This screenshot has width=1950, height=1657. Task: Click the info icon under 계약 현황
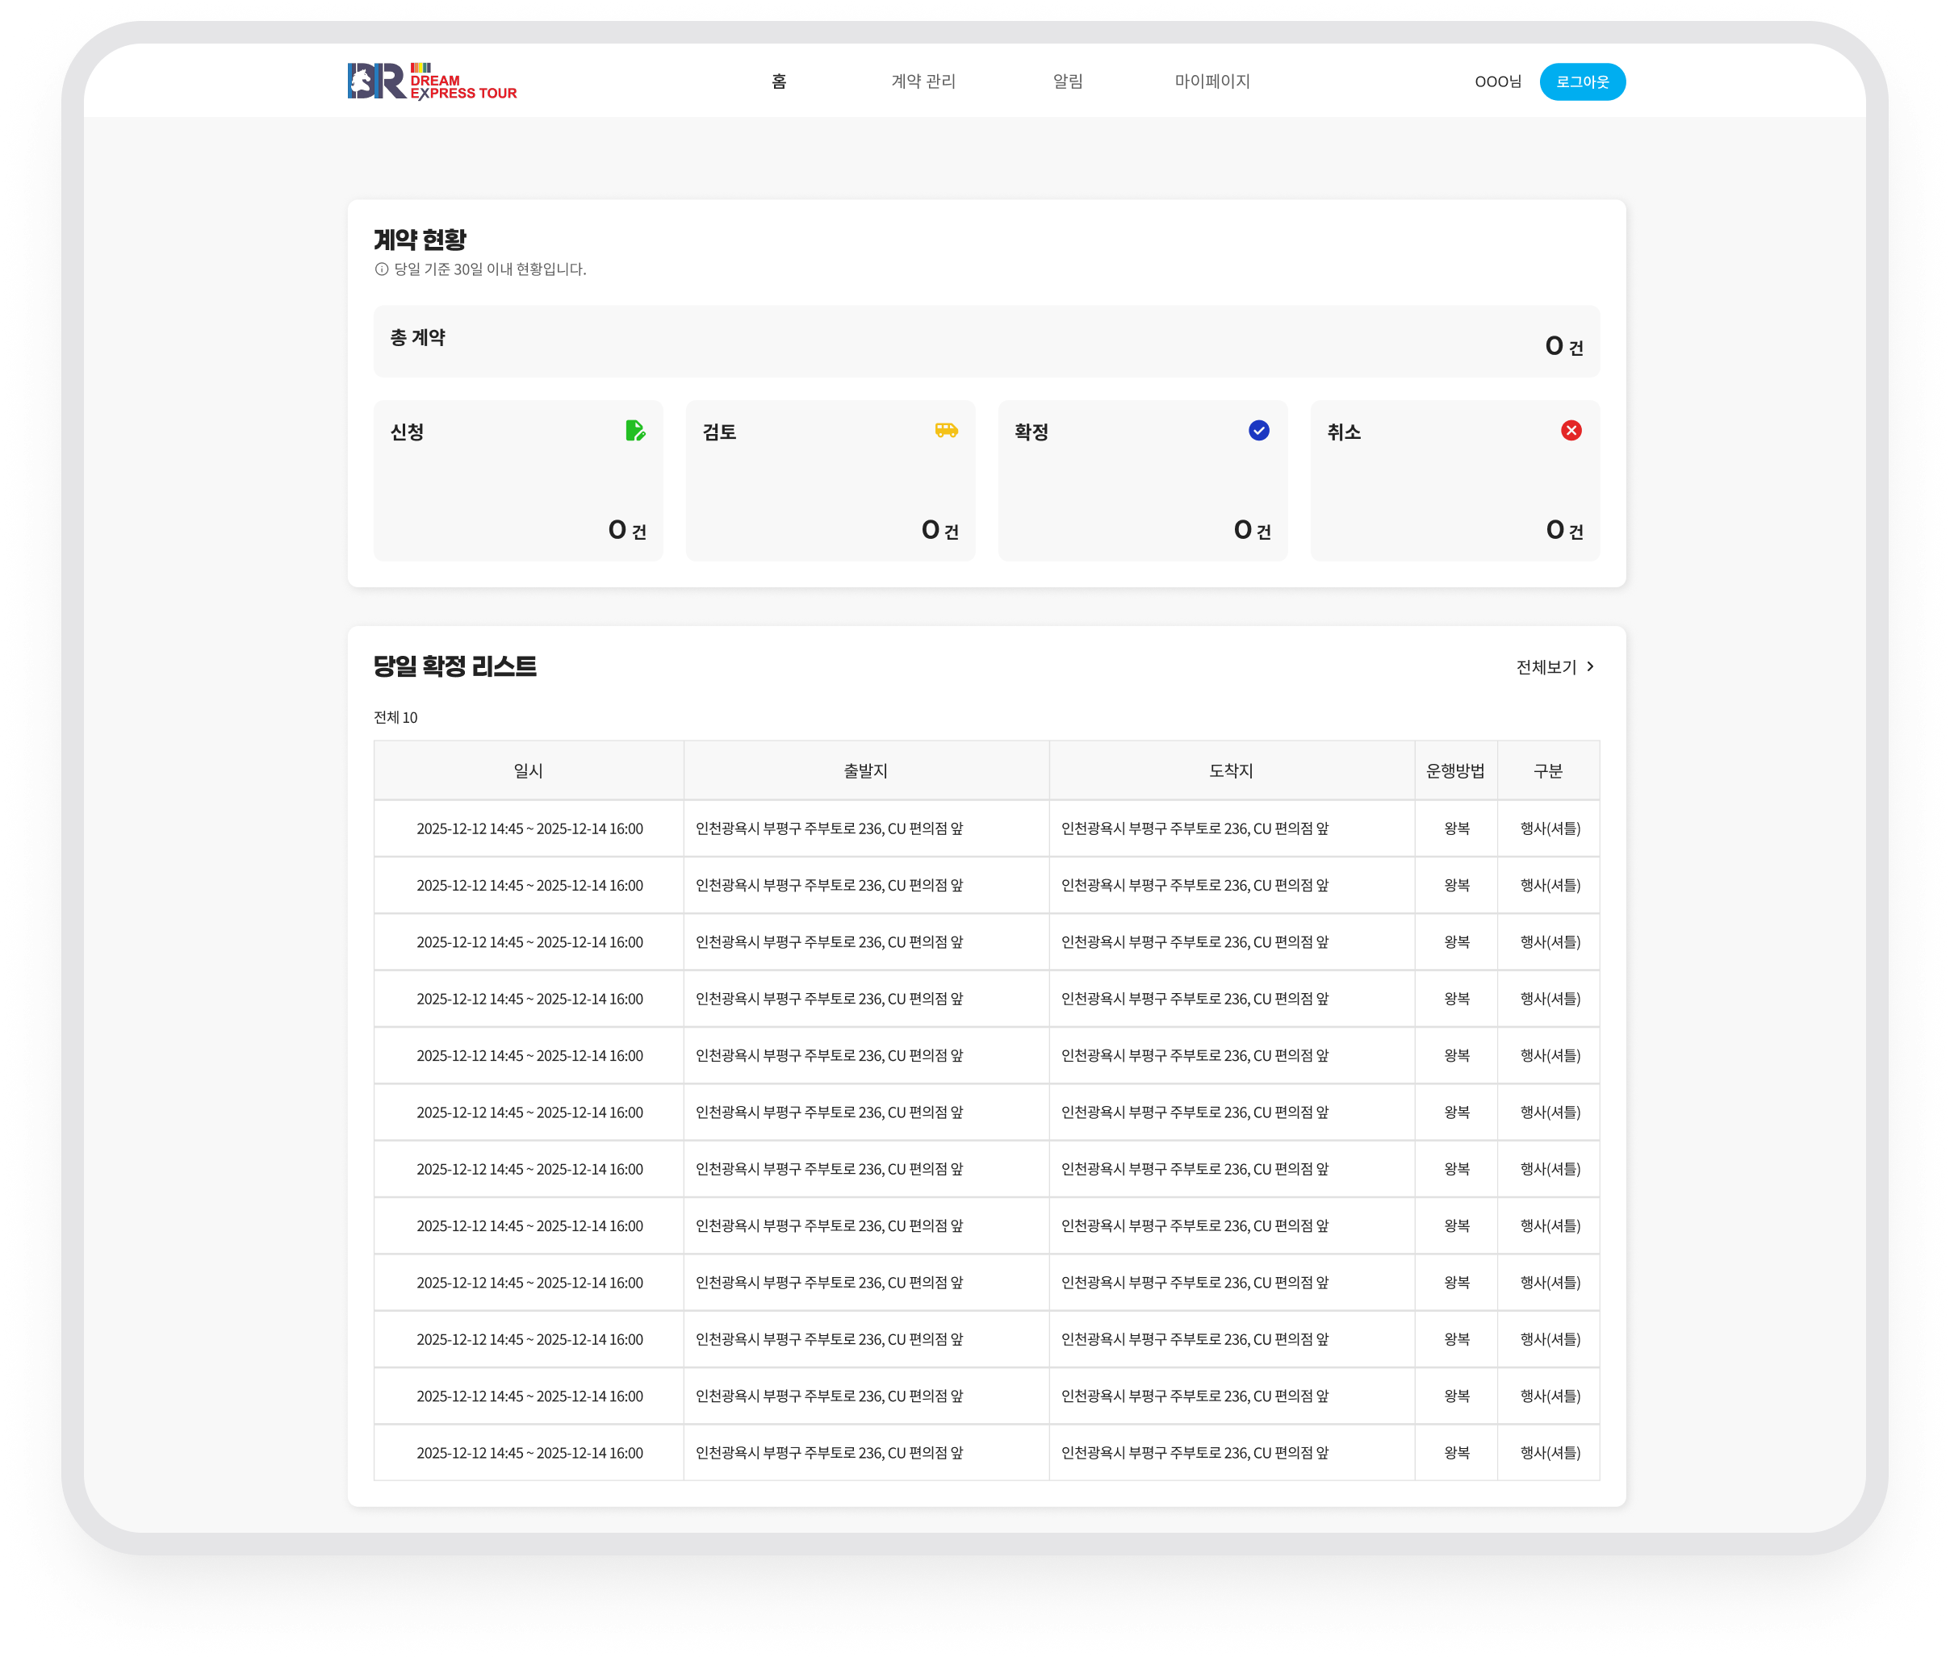tap(382, 269)
